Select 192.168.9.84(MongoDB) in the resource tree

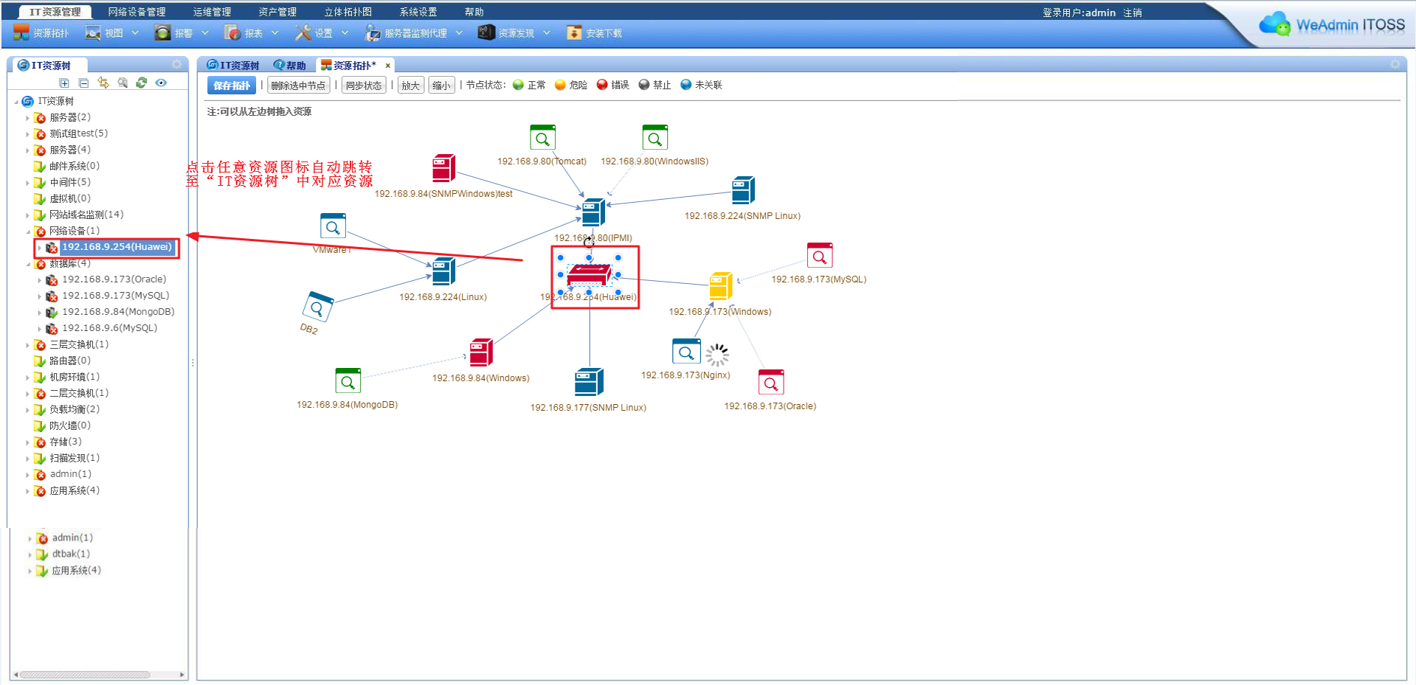pos(118,312)
